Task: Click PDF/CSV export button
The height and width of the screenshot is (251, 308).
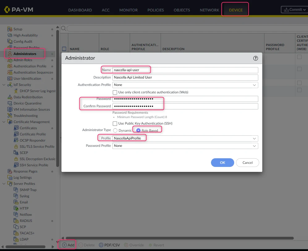Action: 109,245
